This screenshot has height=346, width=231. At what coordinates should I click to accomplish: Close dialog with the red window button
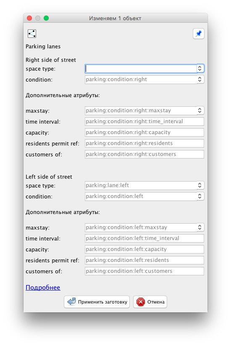29,18
